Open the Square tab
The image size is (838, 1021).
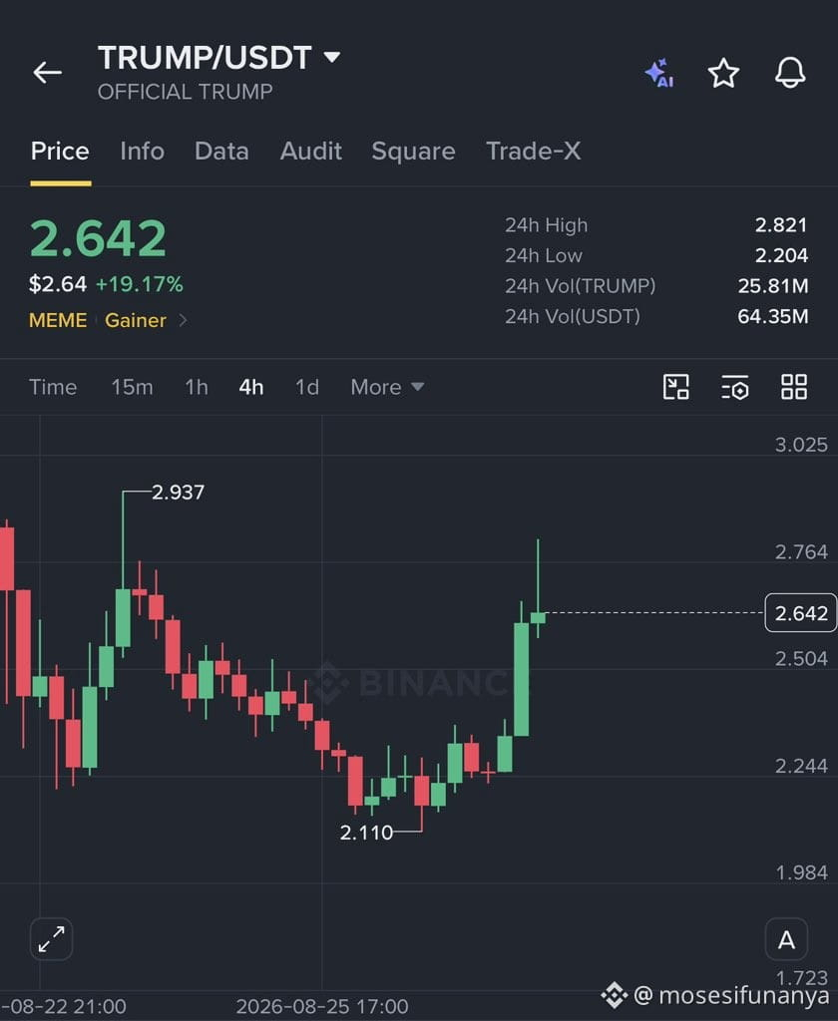click(413, 152)
